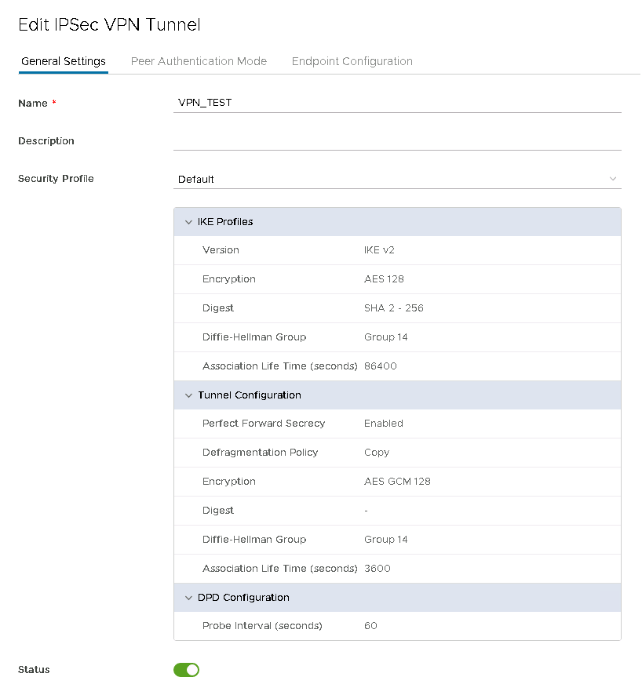
Task: Disable the Status toggle switch
Action: [x=186, y=670]
